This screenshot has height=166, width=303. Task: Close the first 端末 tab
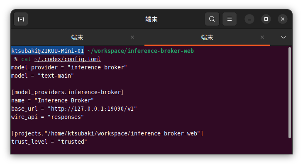[132, 37]
